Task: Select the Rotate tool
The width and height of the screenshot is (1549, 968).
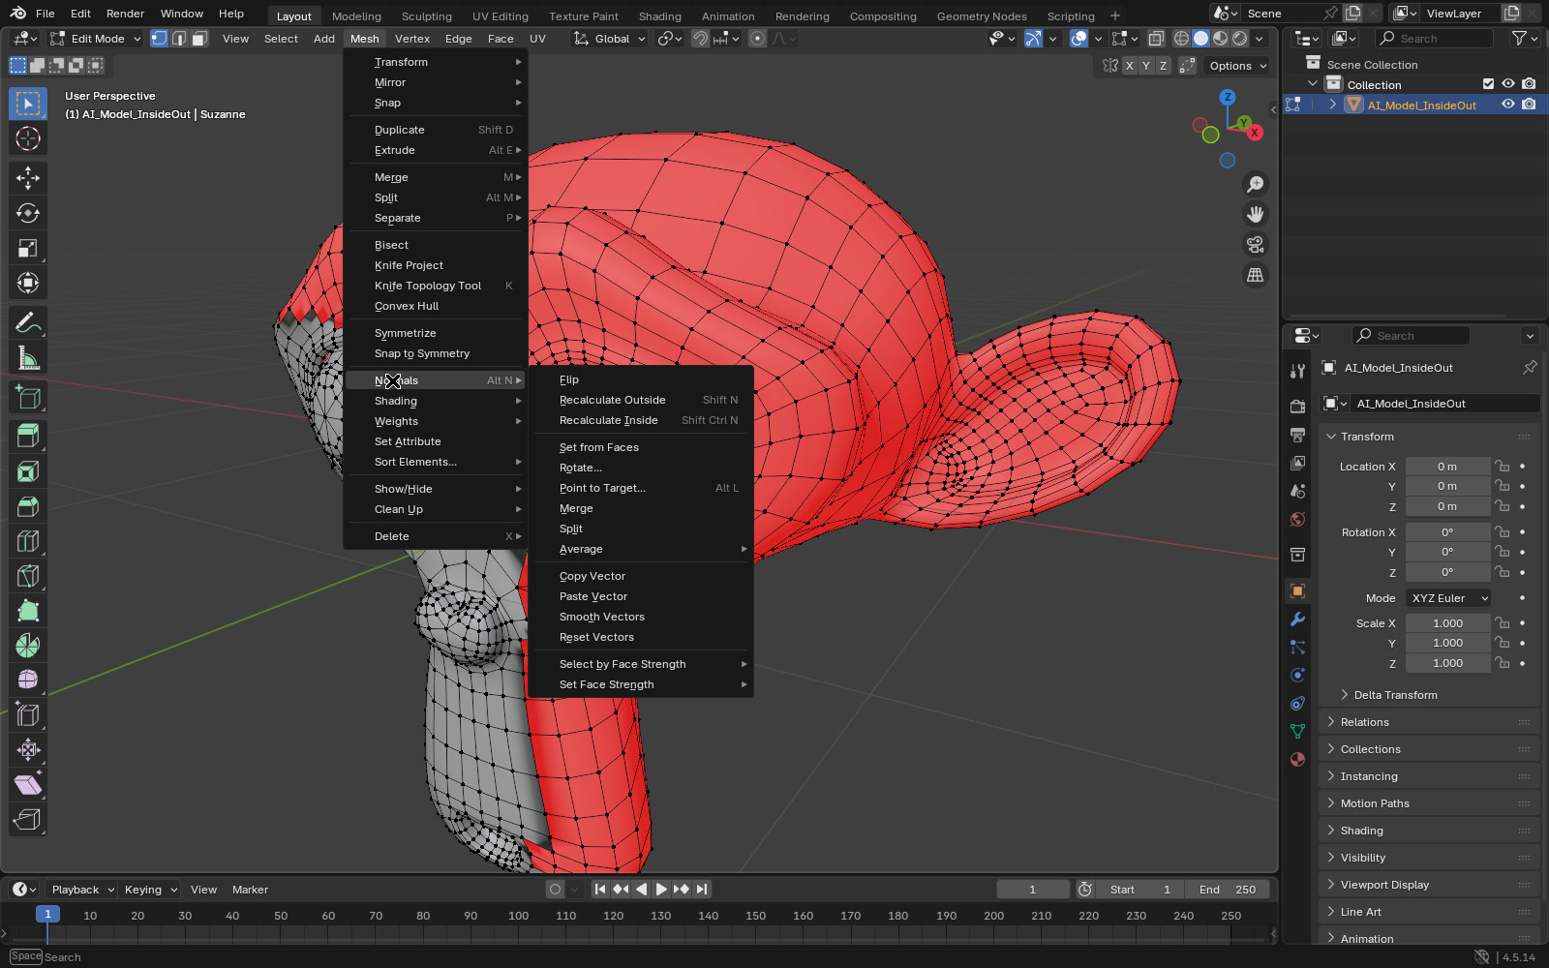Action: [x=27, y=213]
